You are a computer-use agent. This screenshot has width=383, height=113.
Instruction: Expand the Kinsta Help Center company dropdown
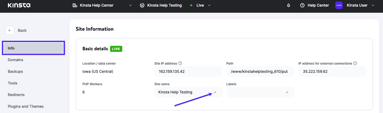[130, 5]
